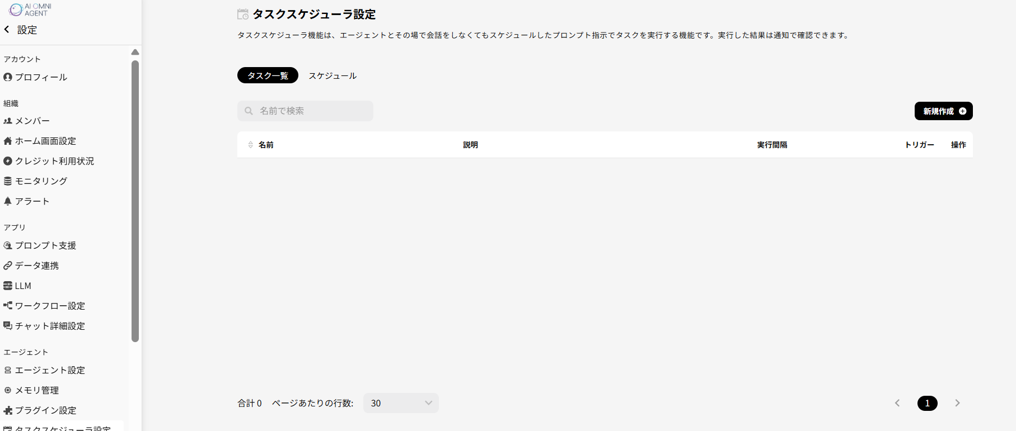Click the チャット詳細設定 chat icon

8,326
